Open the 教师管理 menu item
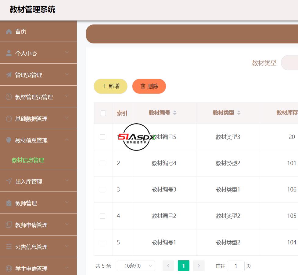Image resolution: width=298 pixels, height=275 pixels. [38, 203]
